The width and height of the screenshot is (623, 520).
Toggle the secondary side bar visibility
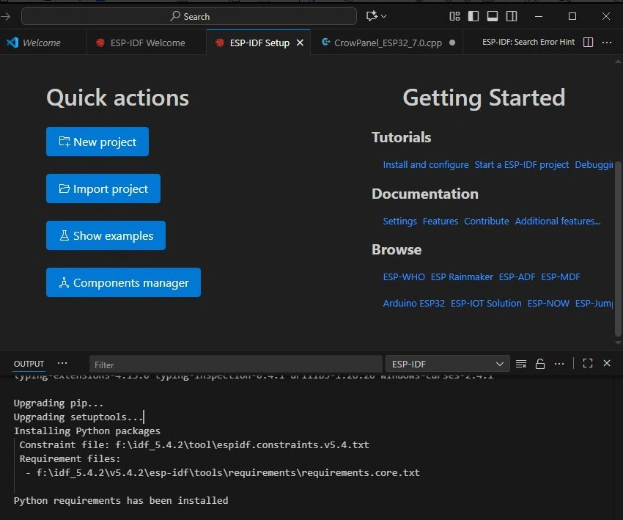click(512, 16)
